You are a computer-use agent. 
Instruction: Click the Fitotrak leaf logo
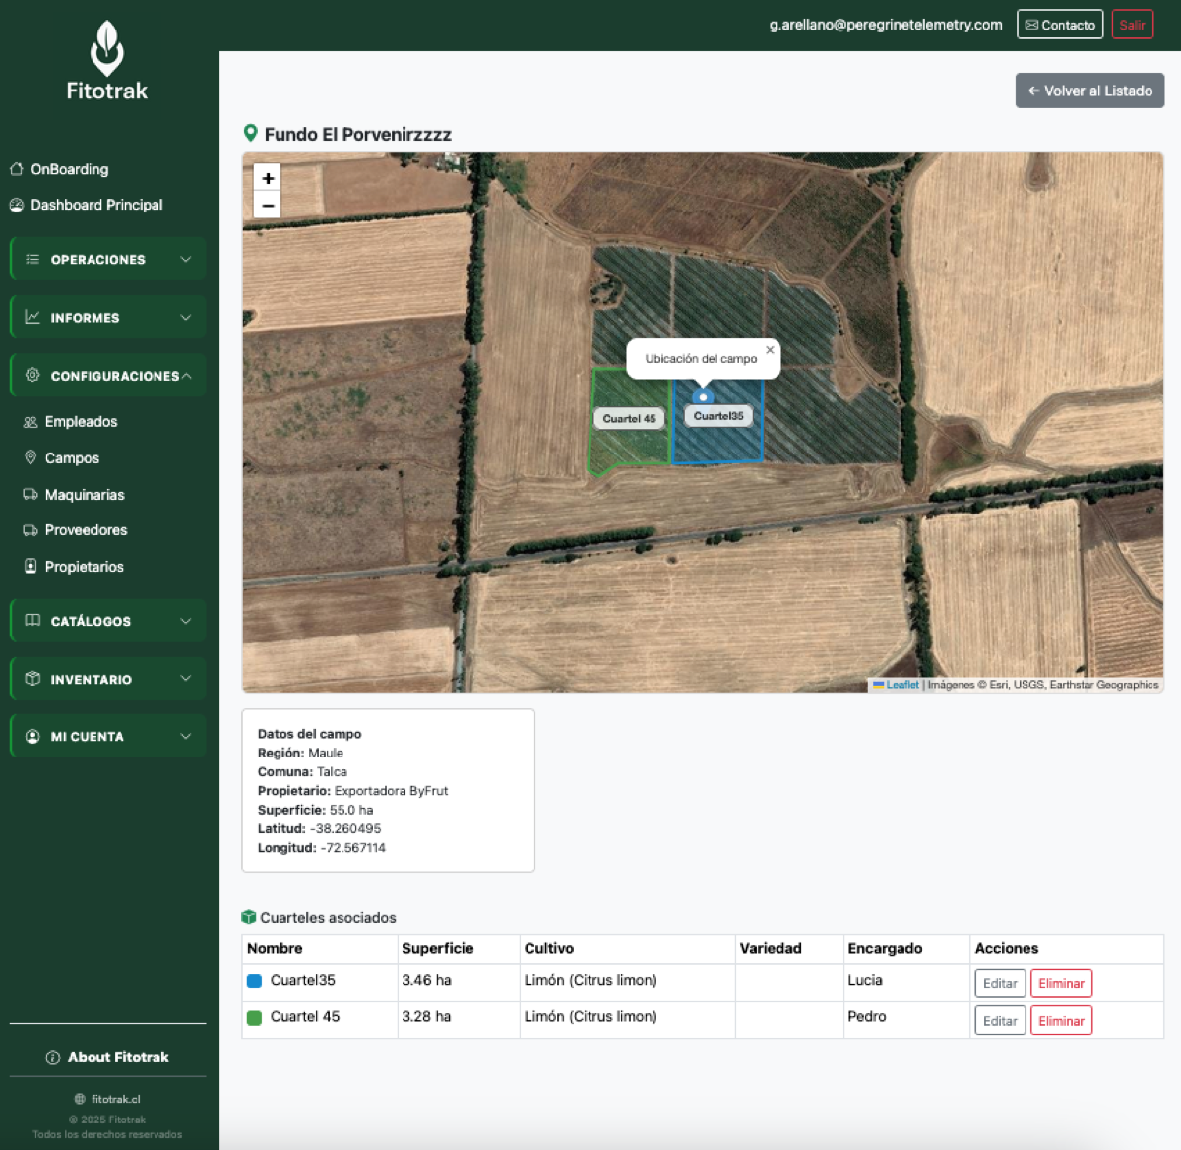pyautogui.click(x=106, y=48)
